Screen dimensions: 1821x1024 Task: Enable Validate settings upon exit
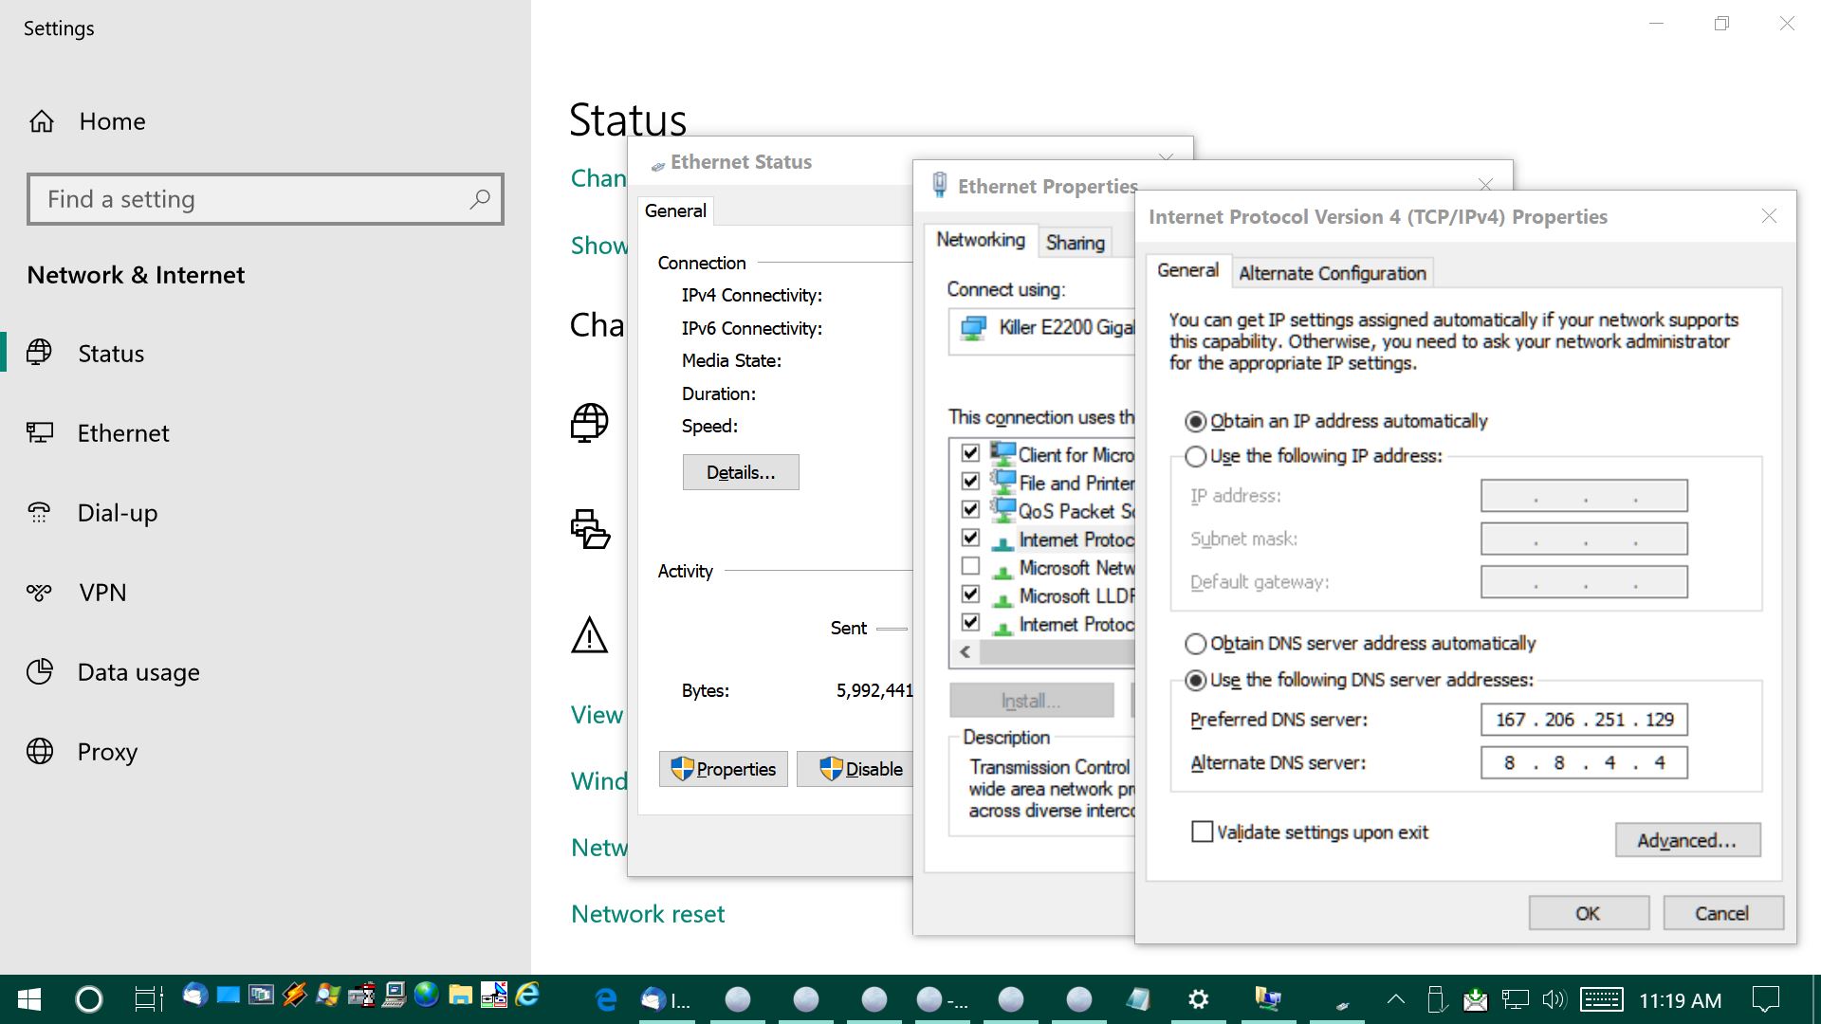tap(1202, 832)
